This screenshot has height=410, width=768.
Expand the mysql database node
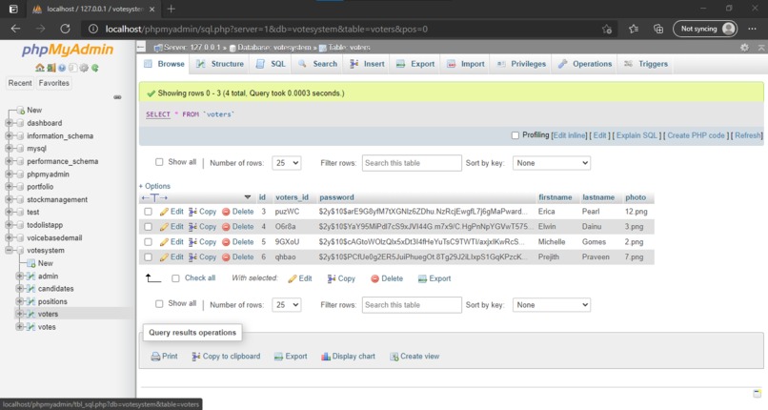[9, 149]
